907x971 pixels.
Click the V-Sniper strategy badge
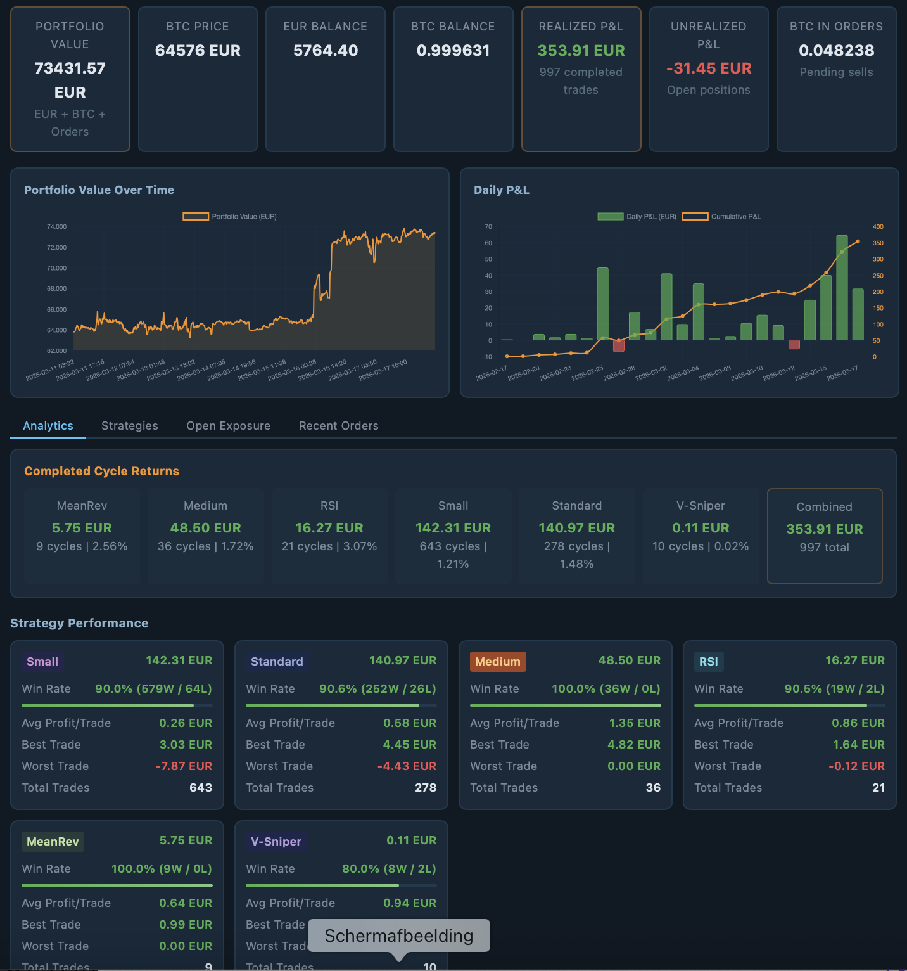click(276, 841)
